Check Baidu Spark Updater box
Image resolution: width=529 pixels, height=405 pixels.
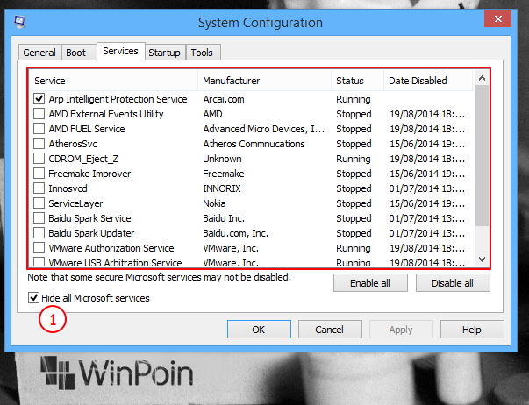pyautogui.click(x=39, y=232)
